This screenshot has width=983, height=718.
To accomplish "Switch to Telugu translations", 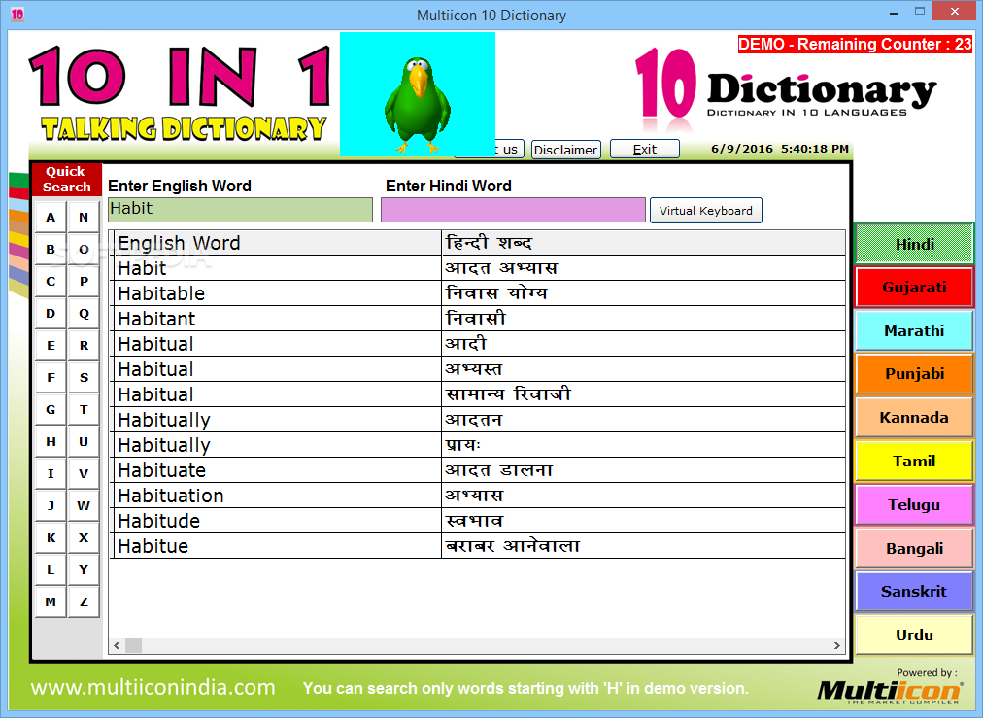I will (914, 505).
